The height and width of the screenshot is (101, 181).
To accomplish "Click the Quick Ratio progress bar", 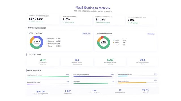I will click(94, 83).
